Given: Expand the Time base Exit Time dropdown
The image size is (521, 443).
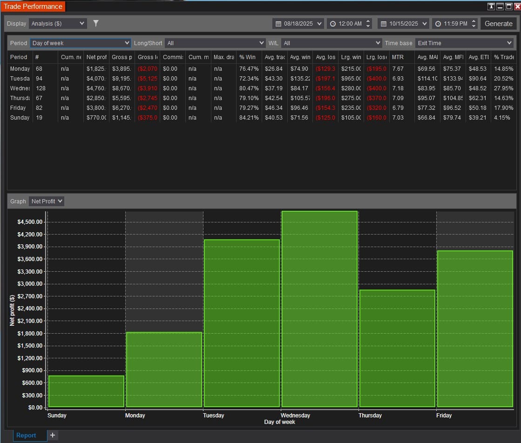Looking at the screenshot, I should click(464, 43).
